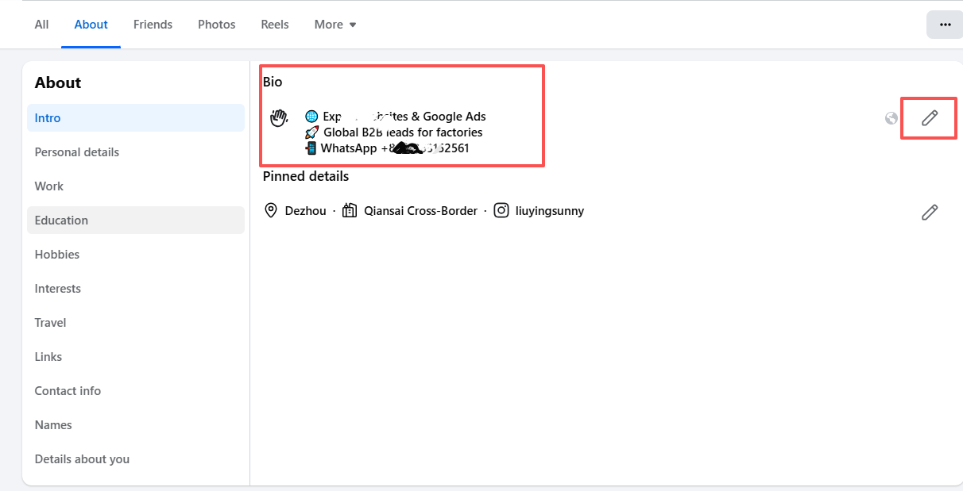Select Intro in the About sidebar
This screenshot has height=491, width=963.
pyautogui.click(x=136, y=117)
